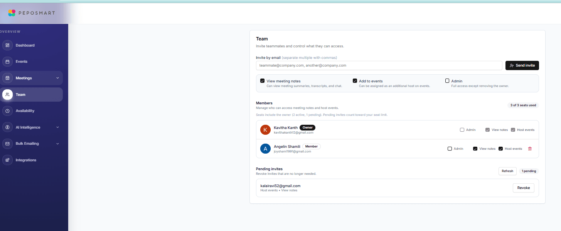Check Admin for Kavitha Kanth
This screenshot has height=231, width=561.
tap(462, 130)
